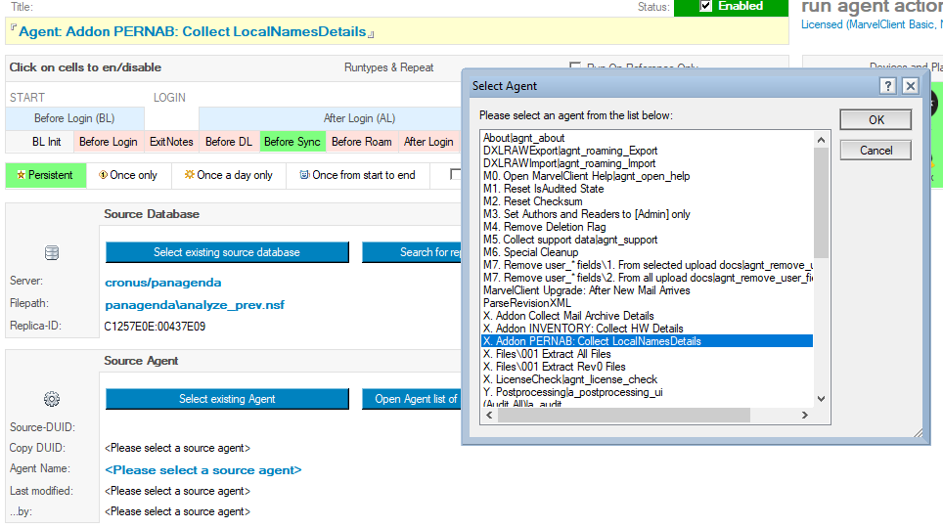
Task: Select X. Addon INVENTORY: Collect HW Details
Action: click(x=648, y=329)
